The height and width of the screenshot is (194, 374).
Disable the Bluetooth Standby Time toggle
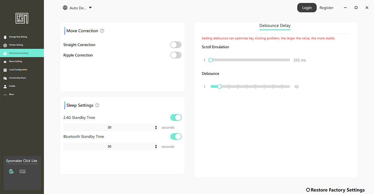[176, 136]
